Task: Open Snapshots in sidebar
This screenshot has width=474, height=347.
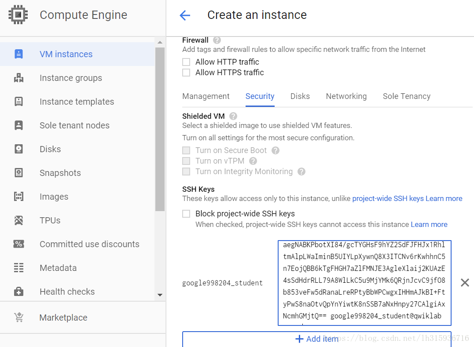Action: [60, 173]
